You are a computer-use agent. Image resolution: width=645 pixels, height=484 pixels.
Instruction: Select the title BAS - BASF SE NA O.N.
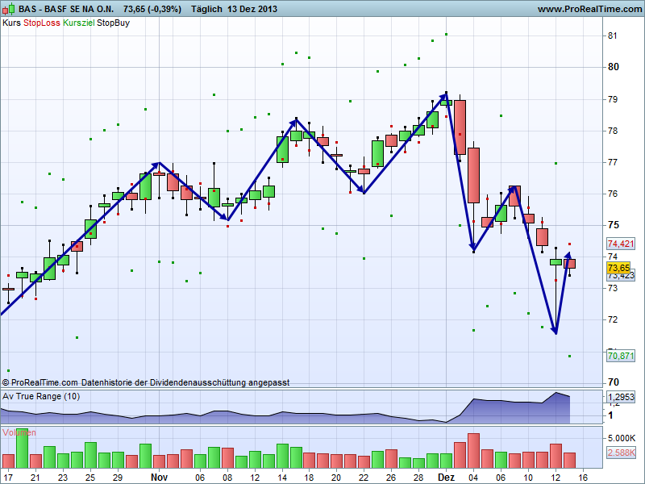[x=66, y=9]
